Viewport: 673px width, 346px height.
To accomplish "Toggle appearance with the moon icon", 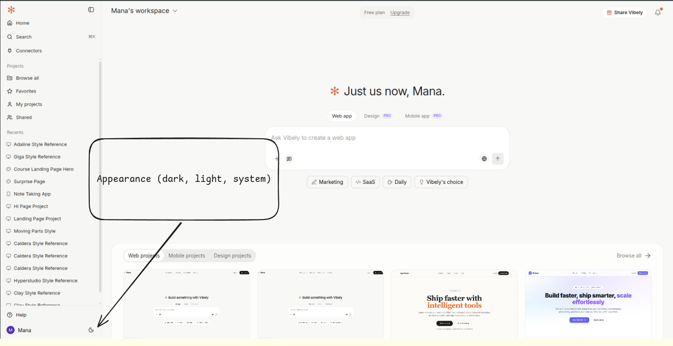I will click(91, 330).
